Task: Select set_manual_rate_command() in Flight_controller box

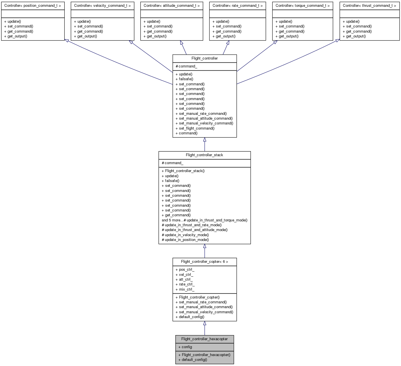Action: (201, 114)
